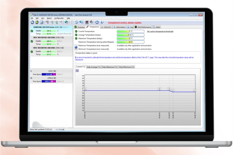Open help via the blue question mark icon
Image resolution: width=233 pixels, height=155 pixels.
tap(97, 22)
